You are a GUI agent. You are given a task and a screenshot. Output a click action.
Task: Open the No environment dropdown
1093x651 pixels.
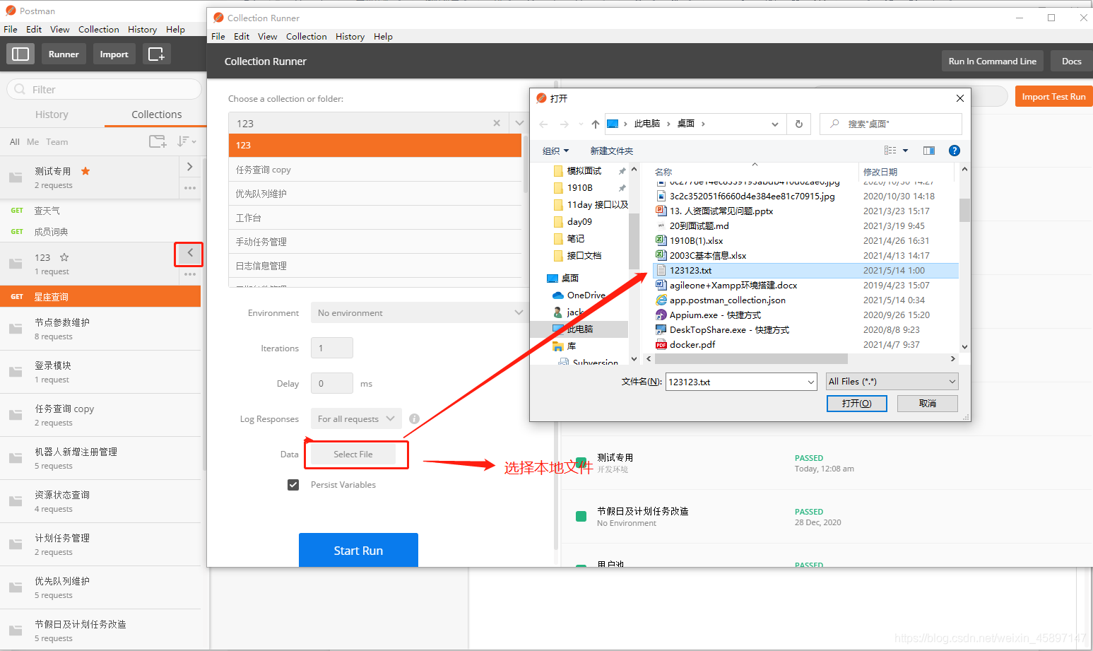420,312
